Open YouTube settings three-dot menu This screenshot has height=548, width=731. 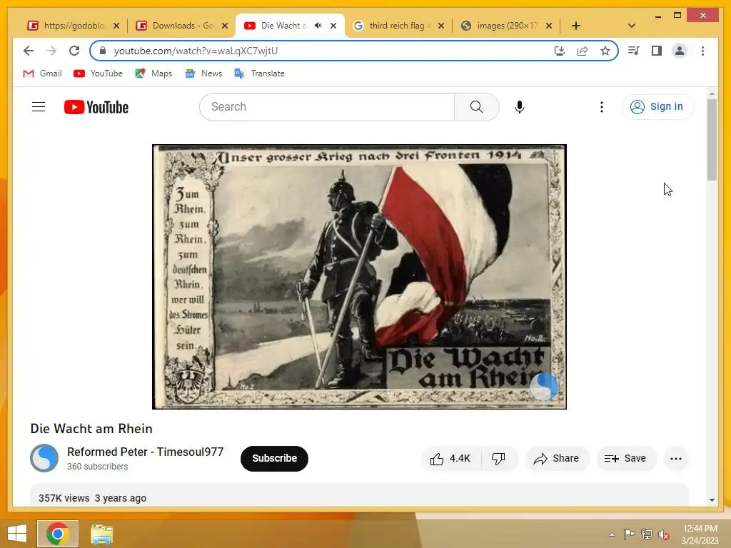(601, 107)
